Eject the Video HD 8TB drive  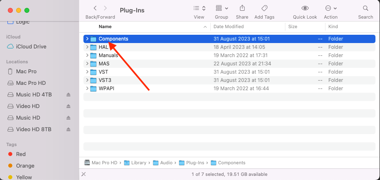tap(68, 129)
